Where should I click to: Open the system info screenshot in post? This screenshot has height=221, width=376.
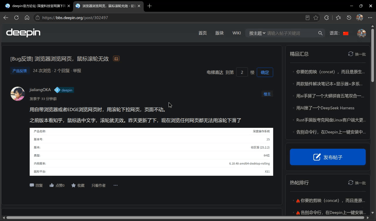[151, 152]
